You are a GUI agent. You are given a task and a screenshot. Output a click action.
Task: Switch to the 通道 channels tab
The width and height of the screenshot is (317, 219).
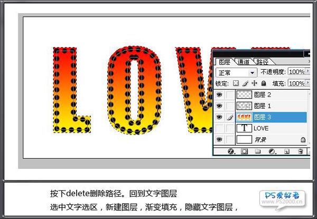[x=243, y=61]
